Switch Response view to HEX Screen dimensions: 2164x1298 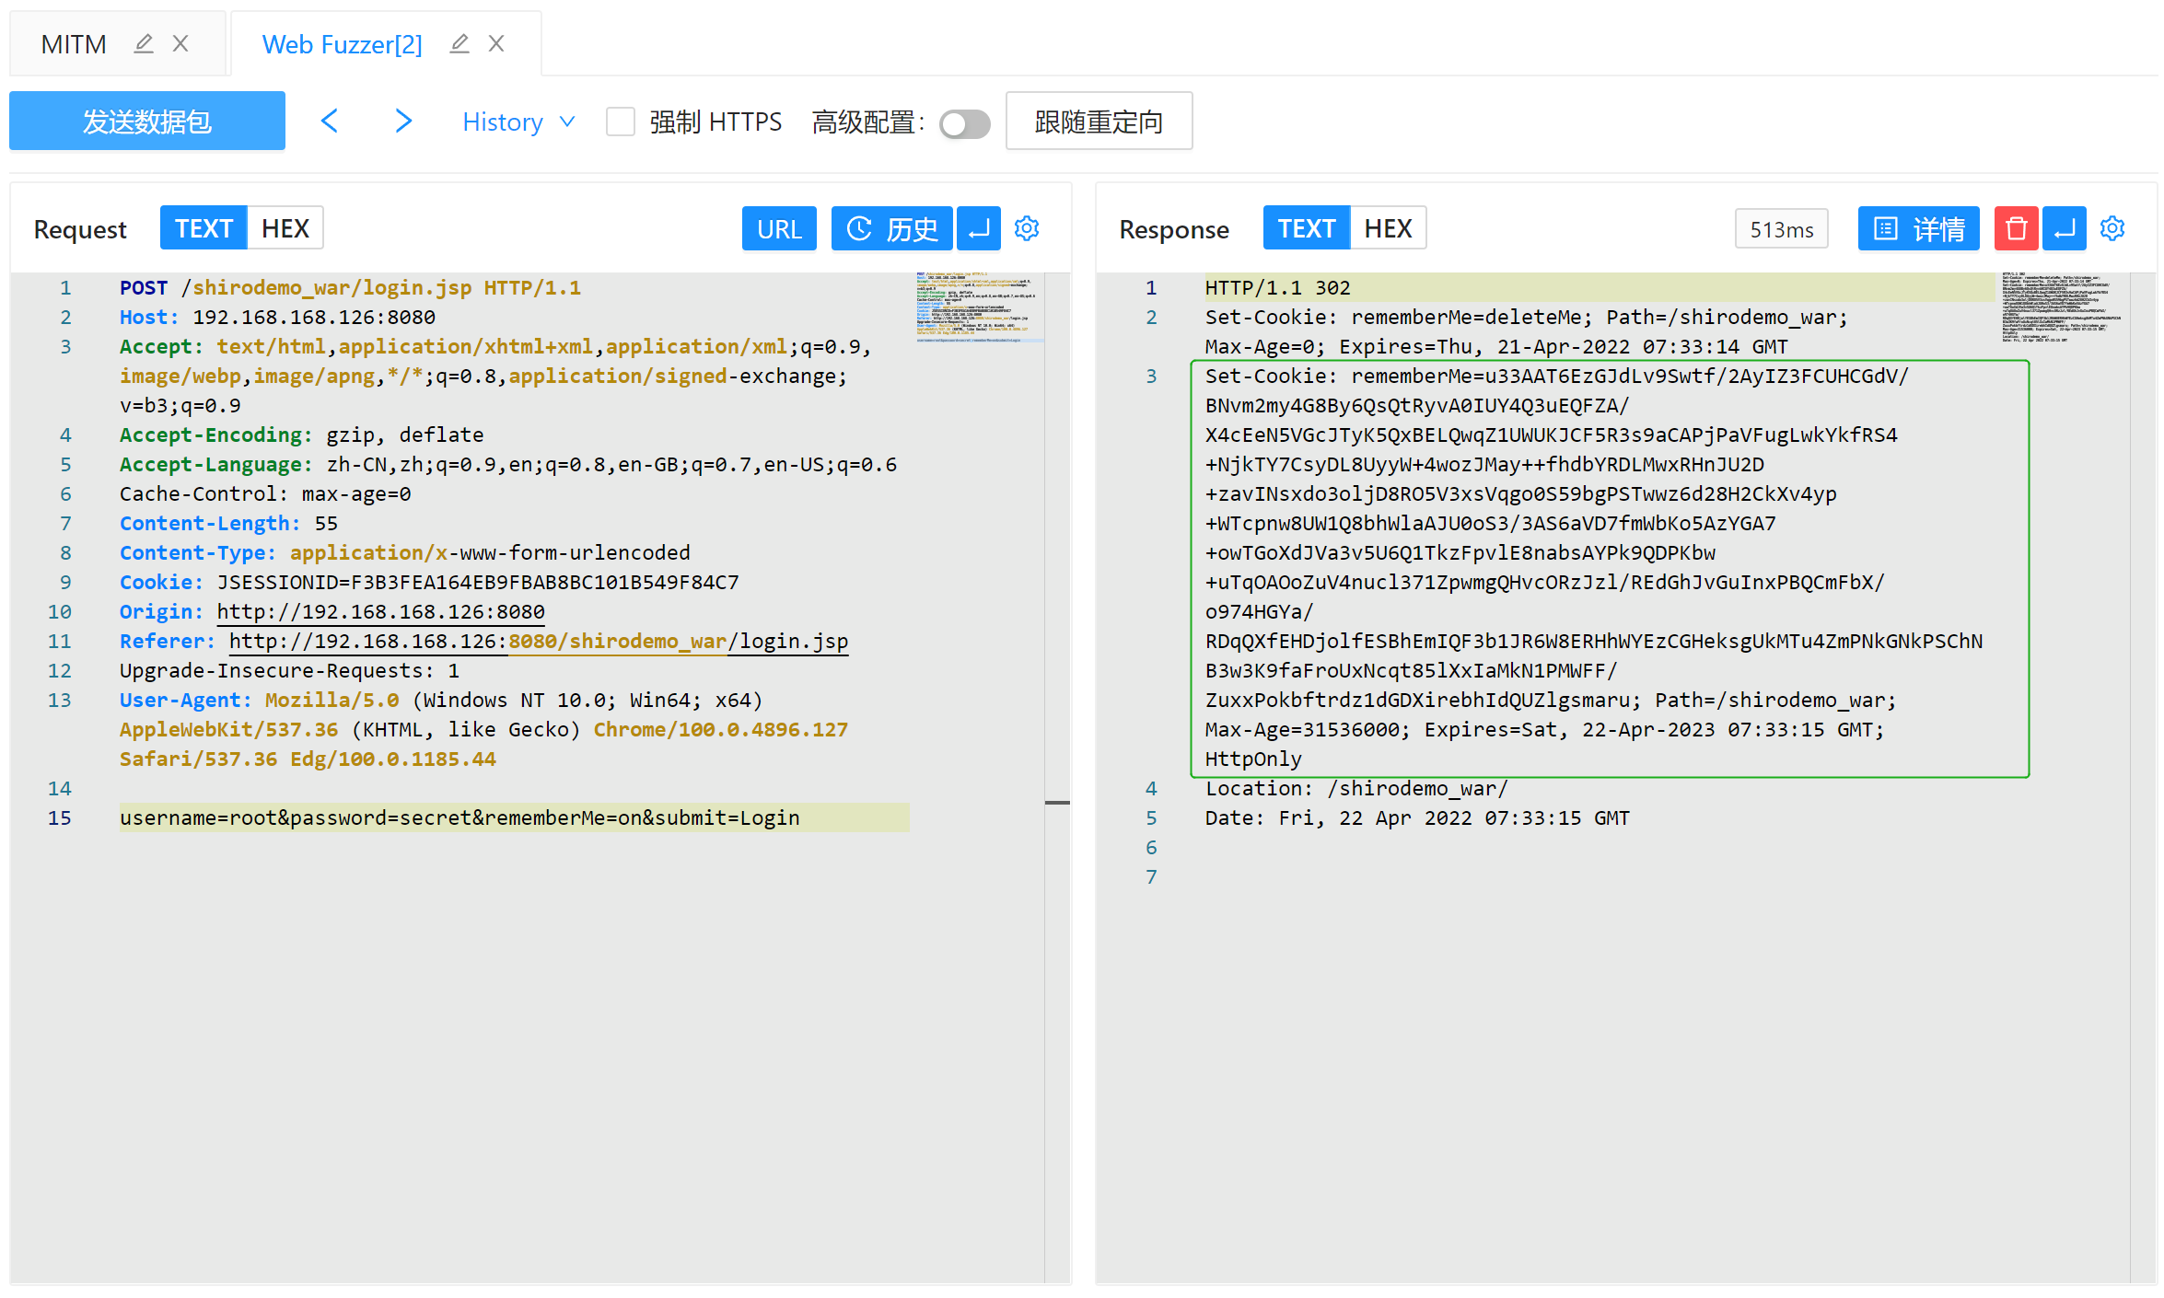pos(1388,228)
